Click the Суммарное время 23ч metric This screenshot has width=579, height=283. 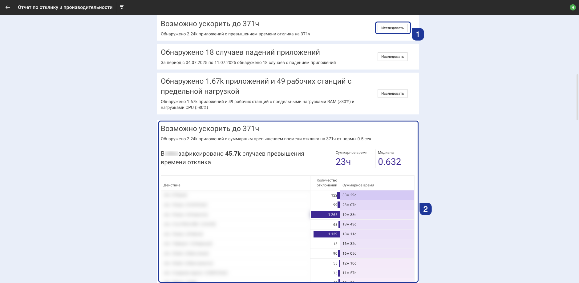343,162
